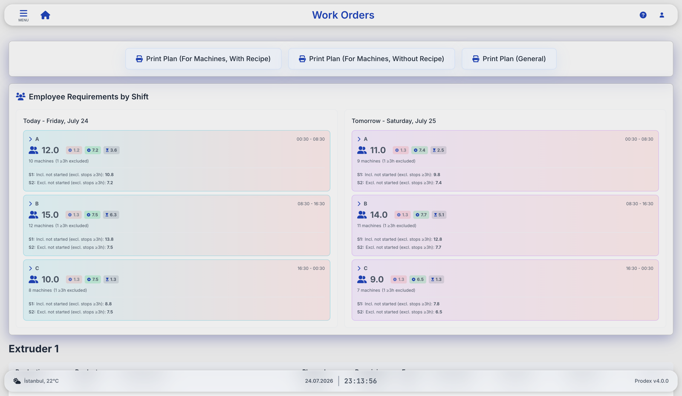682x396 pixels.
Task: Expand Tomorrow's shift A chevron
Action: [359, 139]
